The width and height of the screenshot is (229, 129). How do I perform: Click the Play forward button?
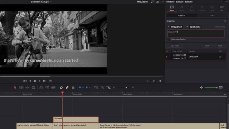point(39,81)
